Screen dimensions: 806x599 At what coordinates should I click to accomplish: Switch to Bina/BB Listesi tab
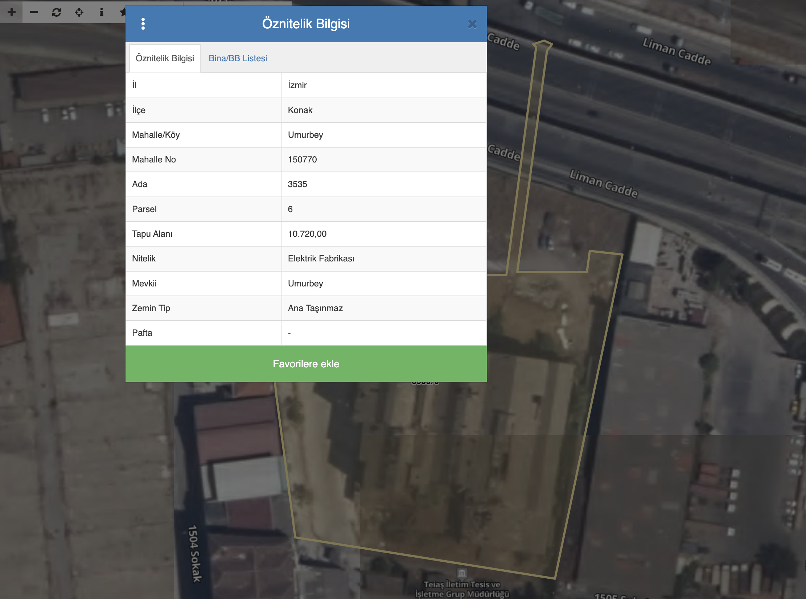point(238,58)
